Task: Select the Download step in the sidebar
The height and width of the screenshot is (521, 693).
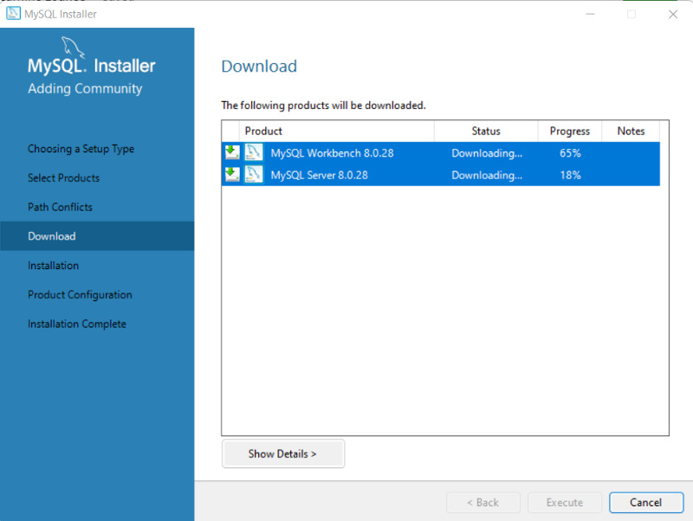Action: (x=97, y=236)
